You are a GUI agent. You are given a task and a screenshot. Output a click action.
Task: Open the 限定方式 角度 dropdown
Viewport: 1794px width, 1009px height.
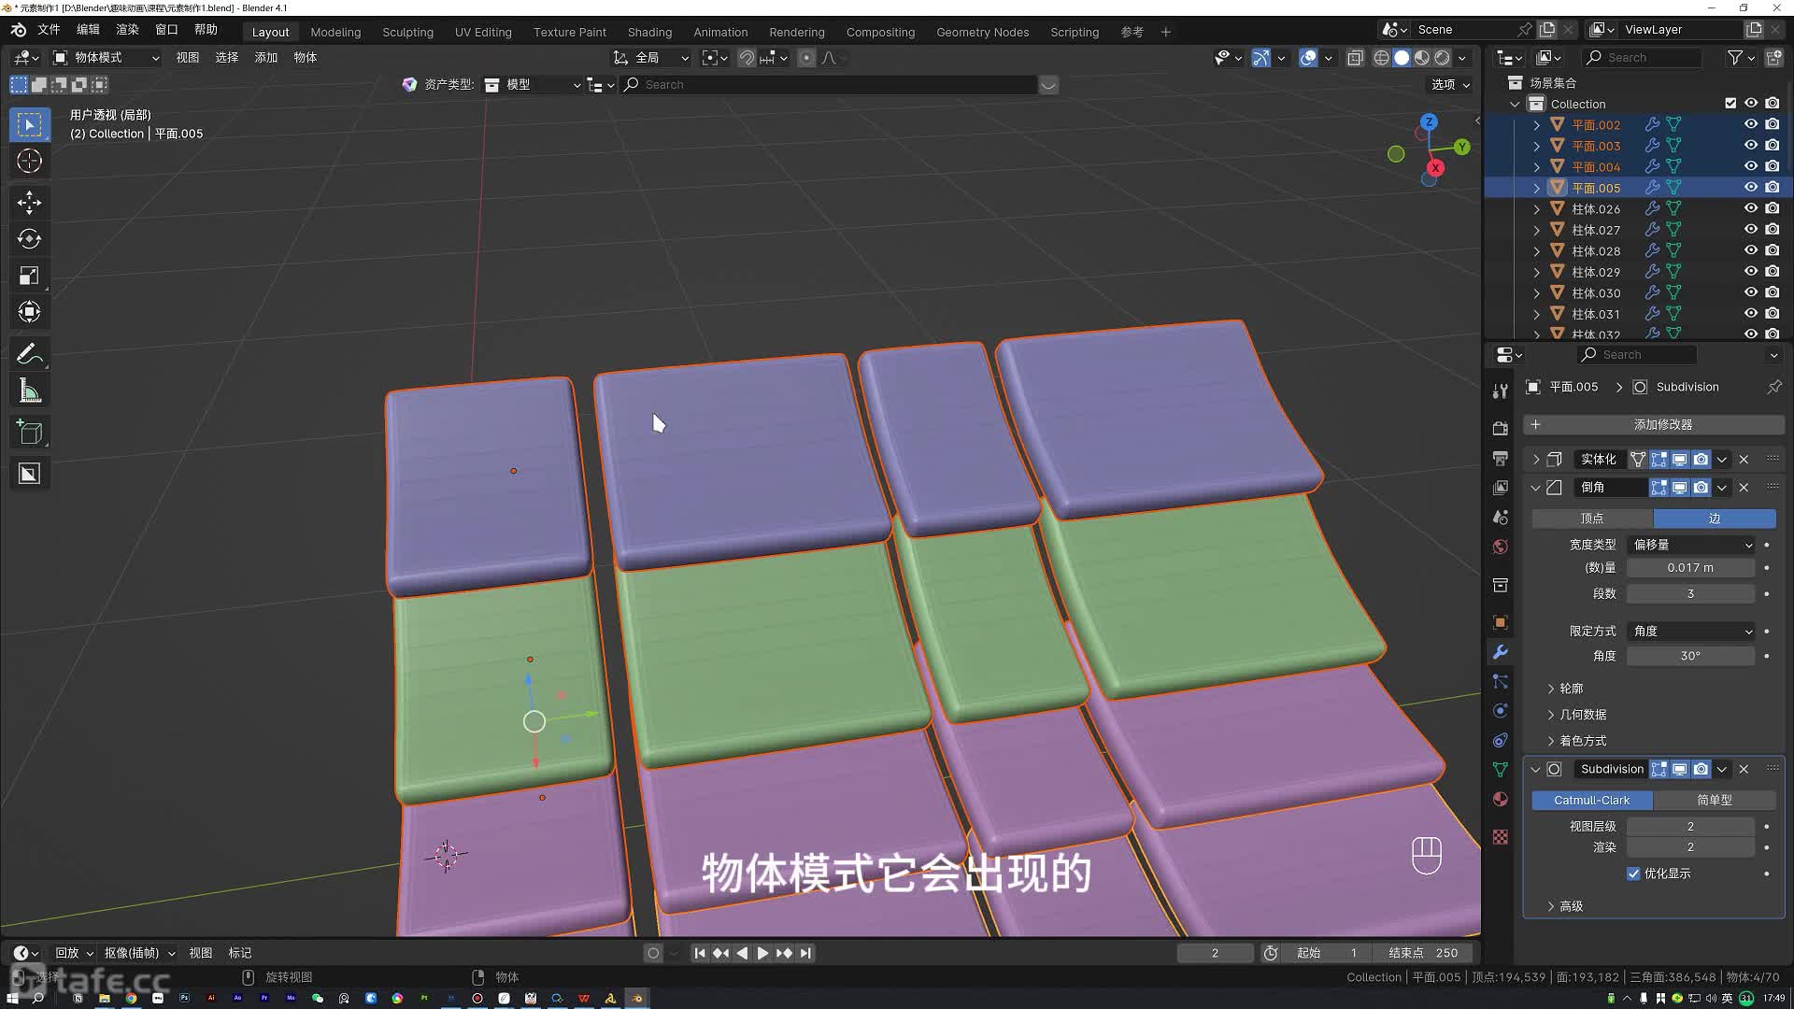1691,632
